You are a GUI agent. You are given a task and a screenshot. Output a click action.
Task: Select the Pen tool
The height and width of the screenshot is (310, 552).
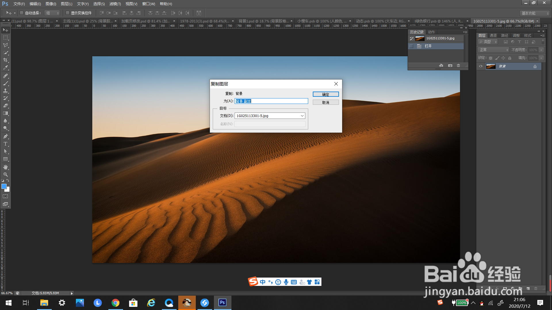[x=5, y=136]
